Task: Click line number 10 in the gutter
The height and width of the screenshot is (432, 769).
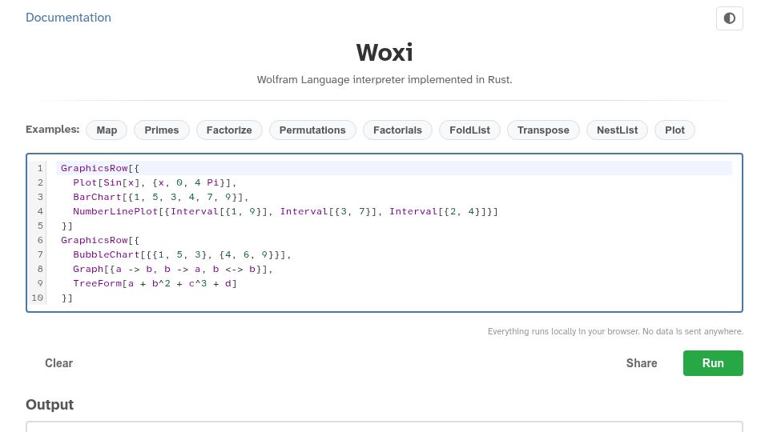Action: pyautogui.click(x=38, y=298)
